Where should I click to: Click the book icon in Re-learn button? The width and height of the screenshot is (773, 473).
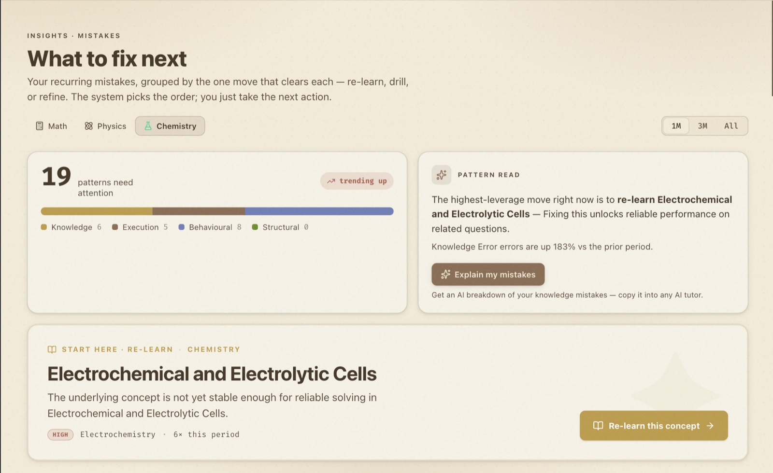[598, 426]
